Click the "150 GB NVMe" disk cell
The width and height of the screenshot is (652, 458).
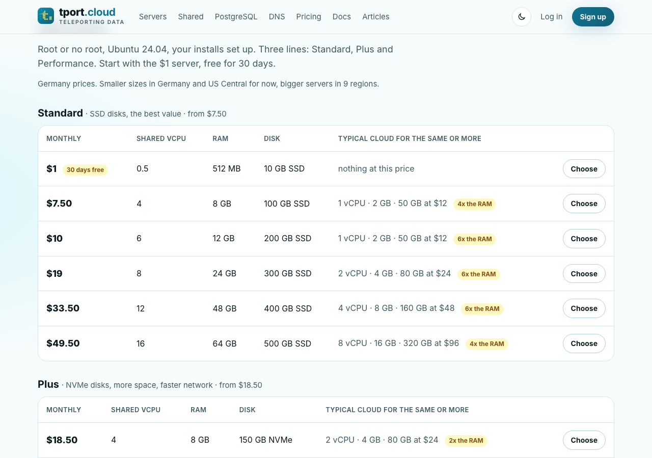266,440
